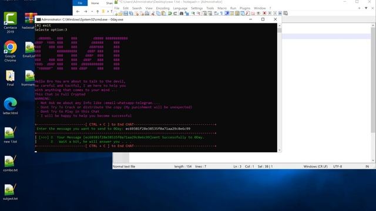Click Notepad++ vertical scrollbar thumb
The width and height of the screenshot is (376, 211).
373,80
